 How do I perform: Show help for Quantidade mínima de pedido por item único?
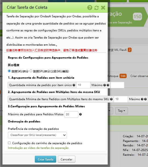(74, 85)
